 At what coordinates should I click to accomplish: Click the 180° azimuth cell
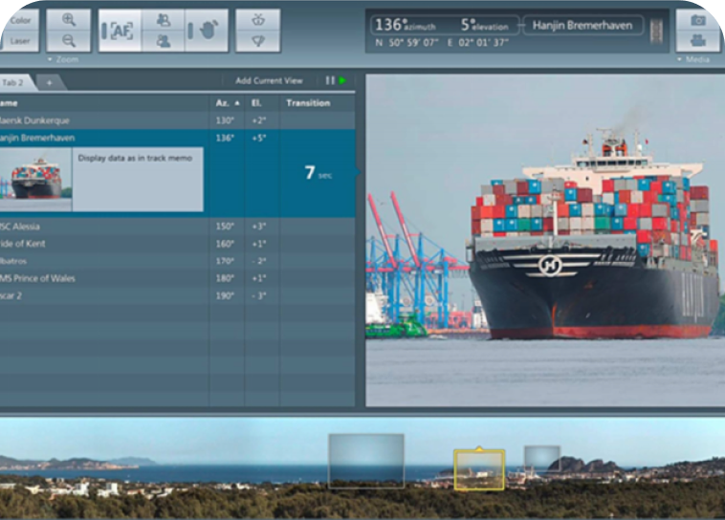[x=225, y=278]
